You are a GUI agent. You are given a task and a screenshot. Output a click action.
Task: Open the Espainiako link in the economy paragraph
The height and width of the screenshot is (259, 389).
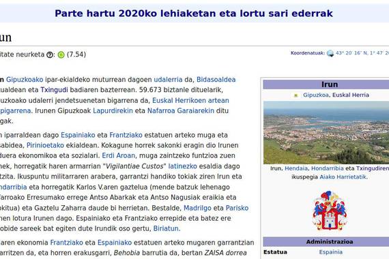click(x=115, y=243)
